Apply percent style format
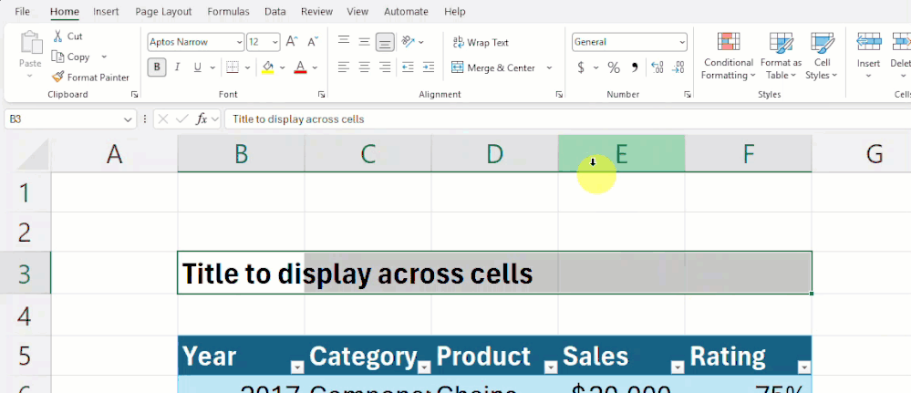Viewport: 911px width, 393px height. 614,68
